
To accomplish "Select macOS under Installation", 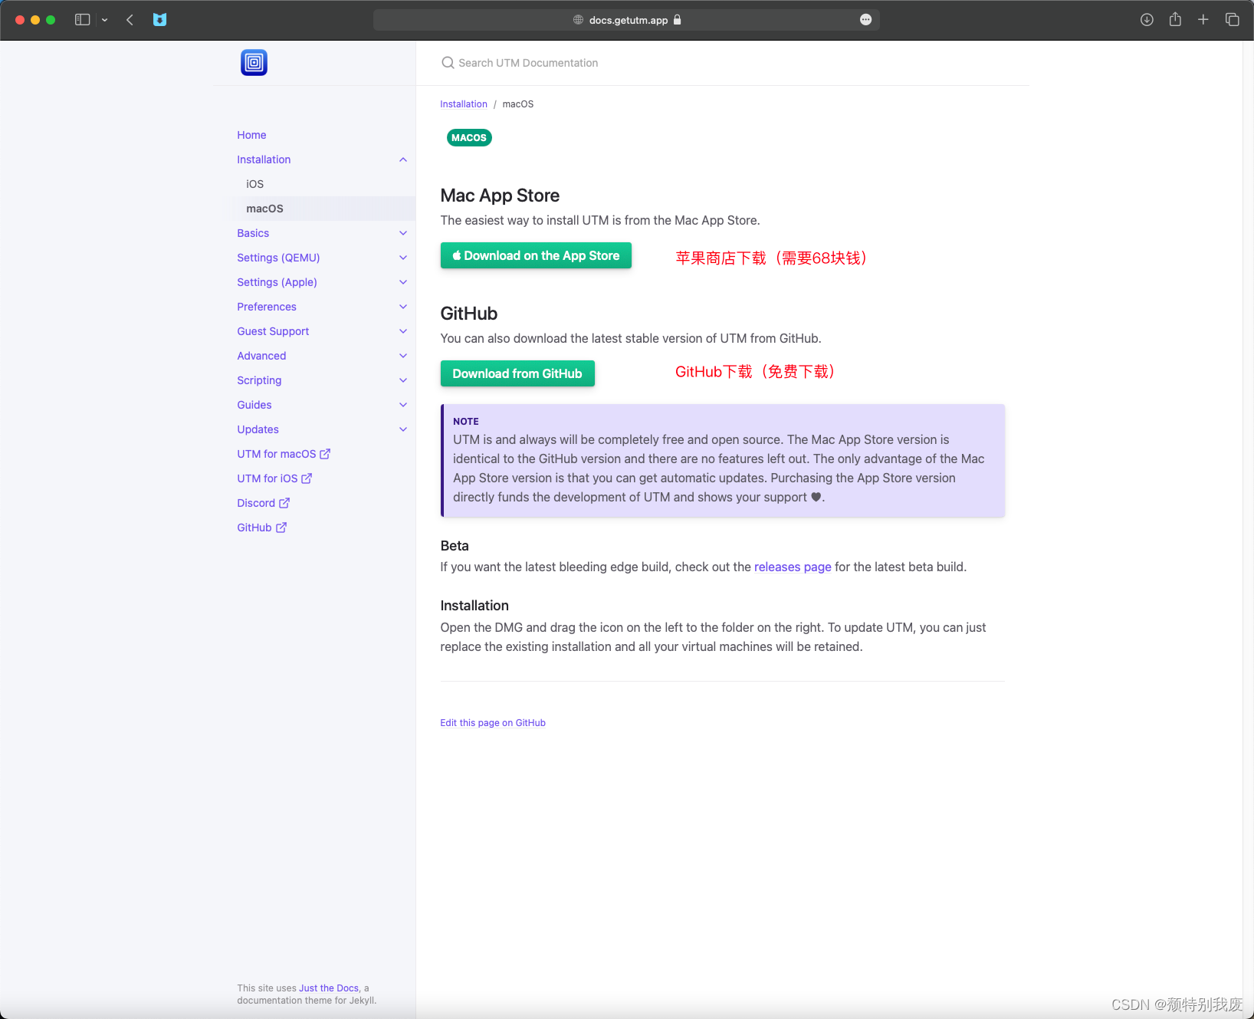I will (x=264, y=209).
